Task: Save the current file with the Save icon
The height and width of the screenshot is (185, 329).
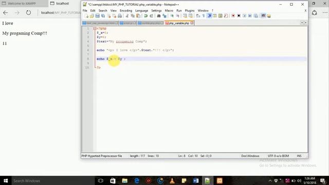Action: [97, 16]
